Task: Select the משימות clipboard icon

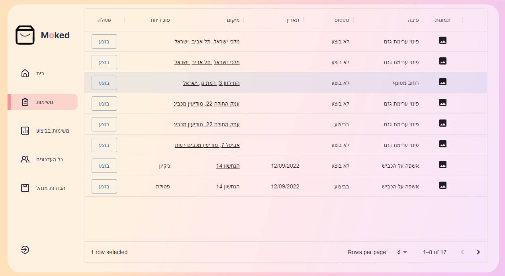Action: click(25, 102)
